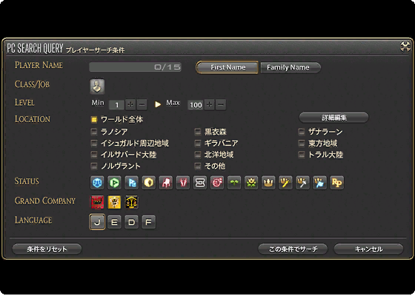Tick the トラル大陸 checkbox
Image resolution: width=415 pixels, height=296 pixels.
tap(302, 155)
